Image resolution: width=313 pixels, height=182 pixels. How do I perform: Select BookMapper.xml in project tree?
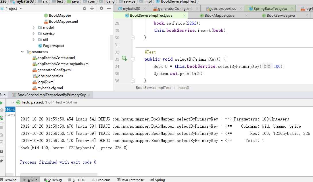tap(61, 21)
